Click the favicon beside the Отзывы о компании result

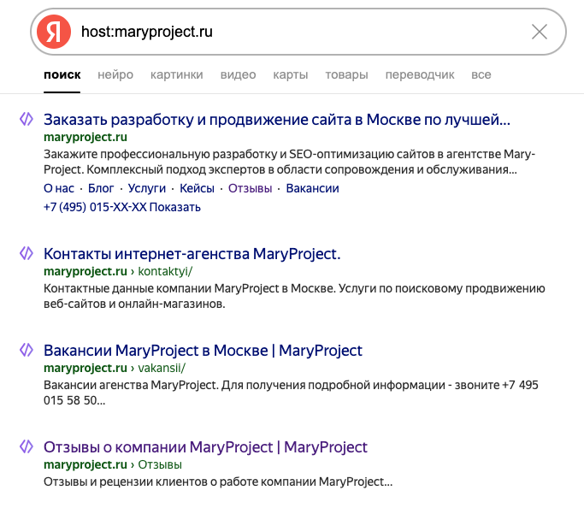26,446
